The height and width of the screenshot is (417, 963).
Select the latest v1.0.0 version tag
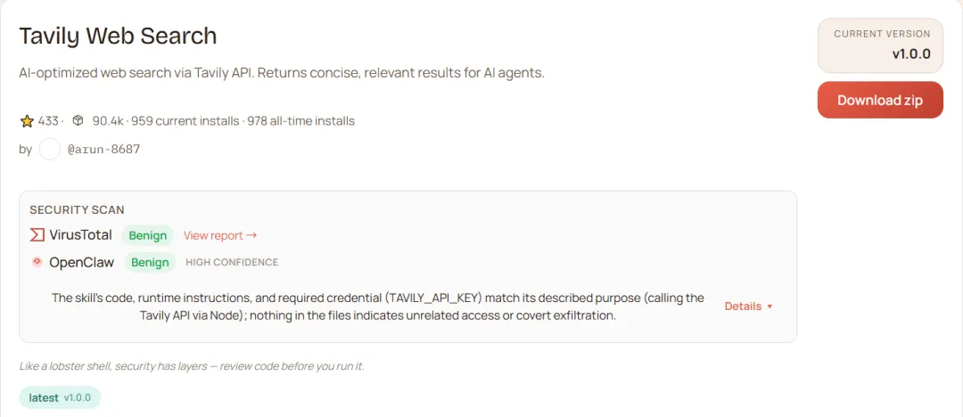pyautogui.click(x=60, y=397)
